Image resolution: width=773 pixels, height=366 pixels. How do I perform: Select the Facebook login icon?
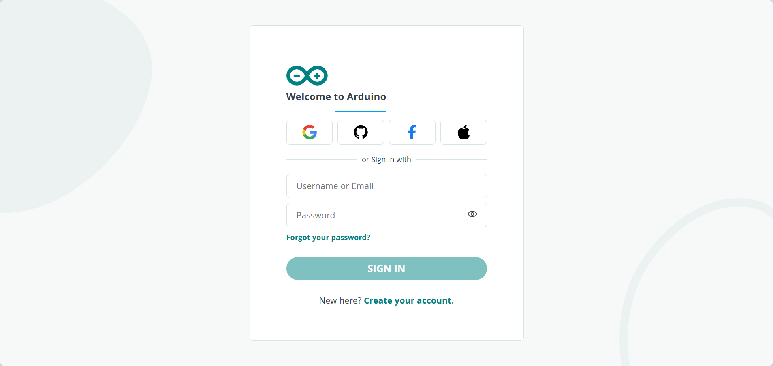click(x=412, y=132)
